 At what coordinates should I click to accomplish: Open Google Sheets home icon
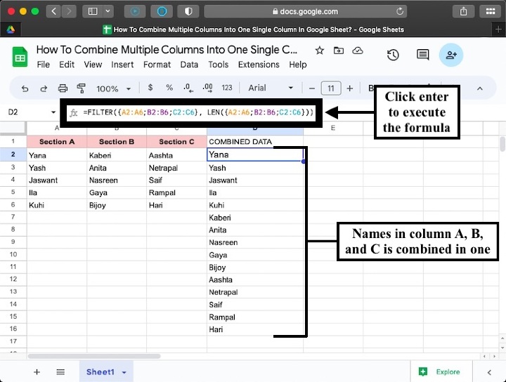coord(20,57)
